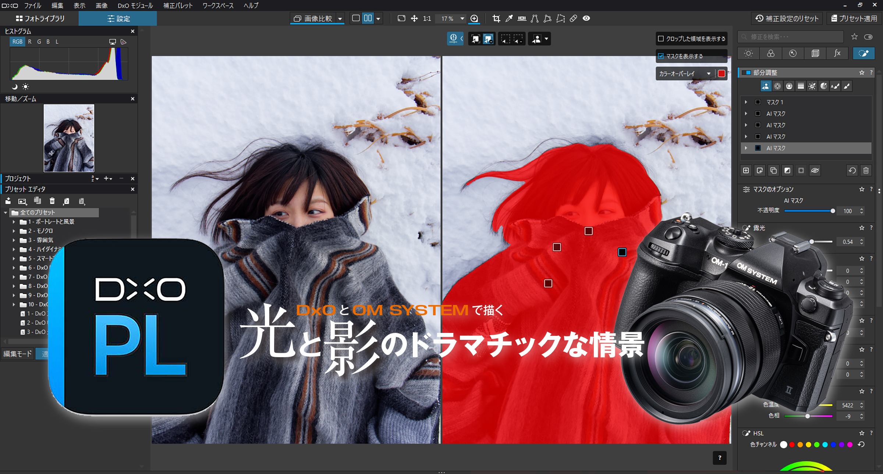
Task: Open the DxO モジュール menu
Action: [135, 6]
